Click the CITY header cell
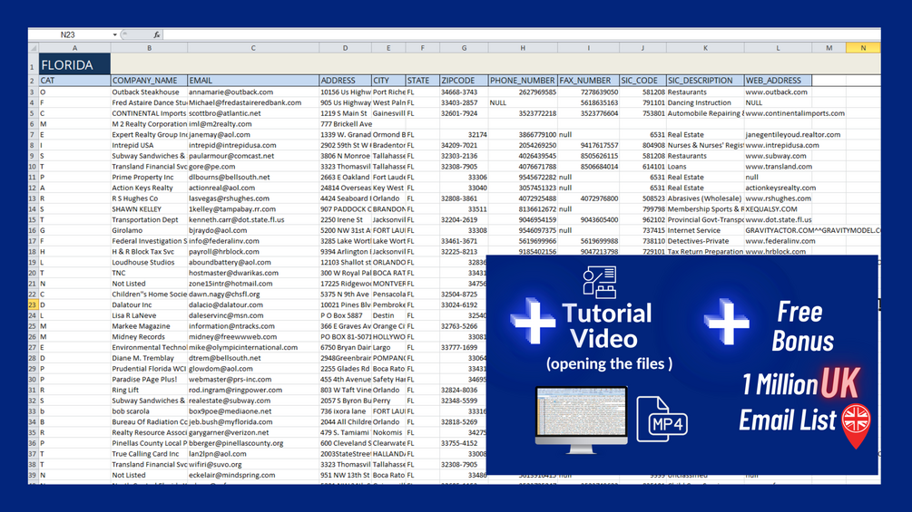 point(388,81)
